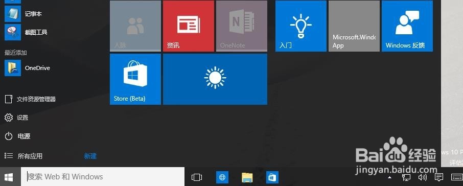Launch the Snipping Tool (截图工具)

click(26, 32)
